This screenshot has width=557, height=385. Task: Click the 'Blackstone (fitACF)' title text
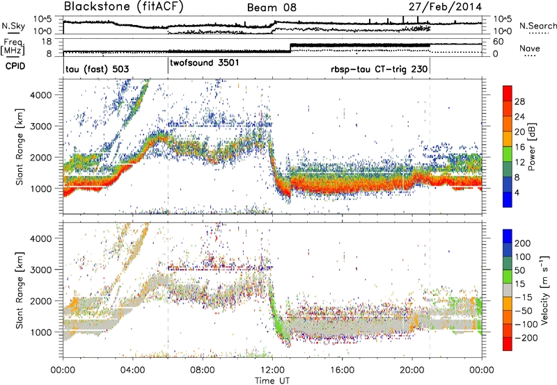(124, 6)
